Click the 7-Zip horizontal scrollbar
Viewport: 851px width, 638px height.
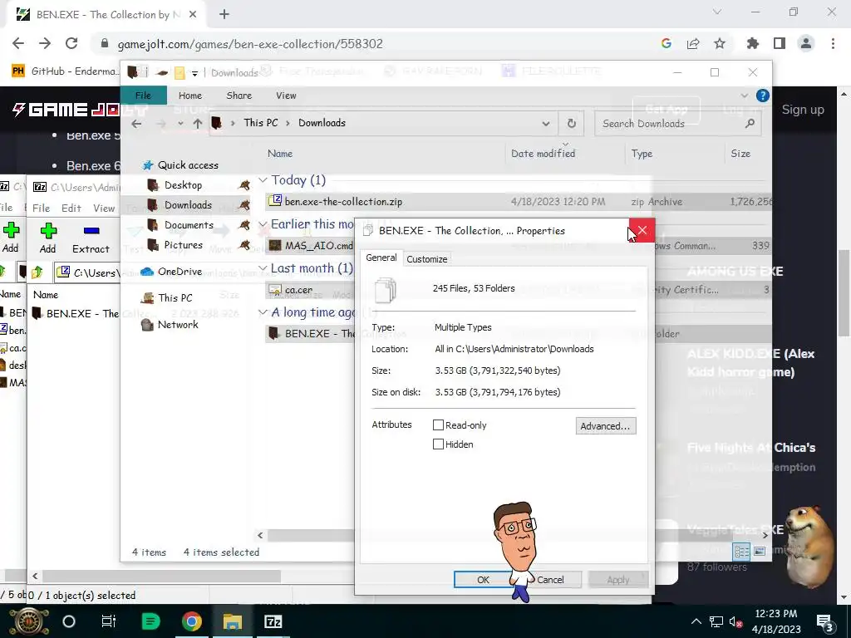pyautogui.click(x=160, y=576)
